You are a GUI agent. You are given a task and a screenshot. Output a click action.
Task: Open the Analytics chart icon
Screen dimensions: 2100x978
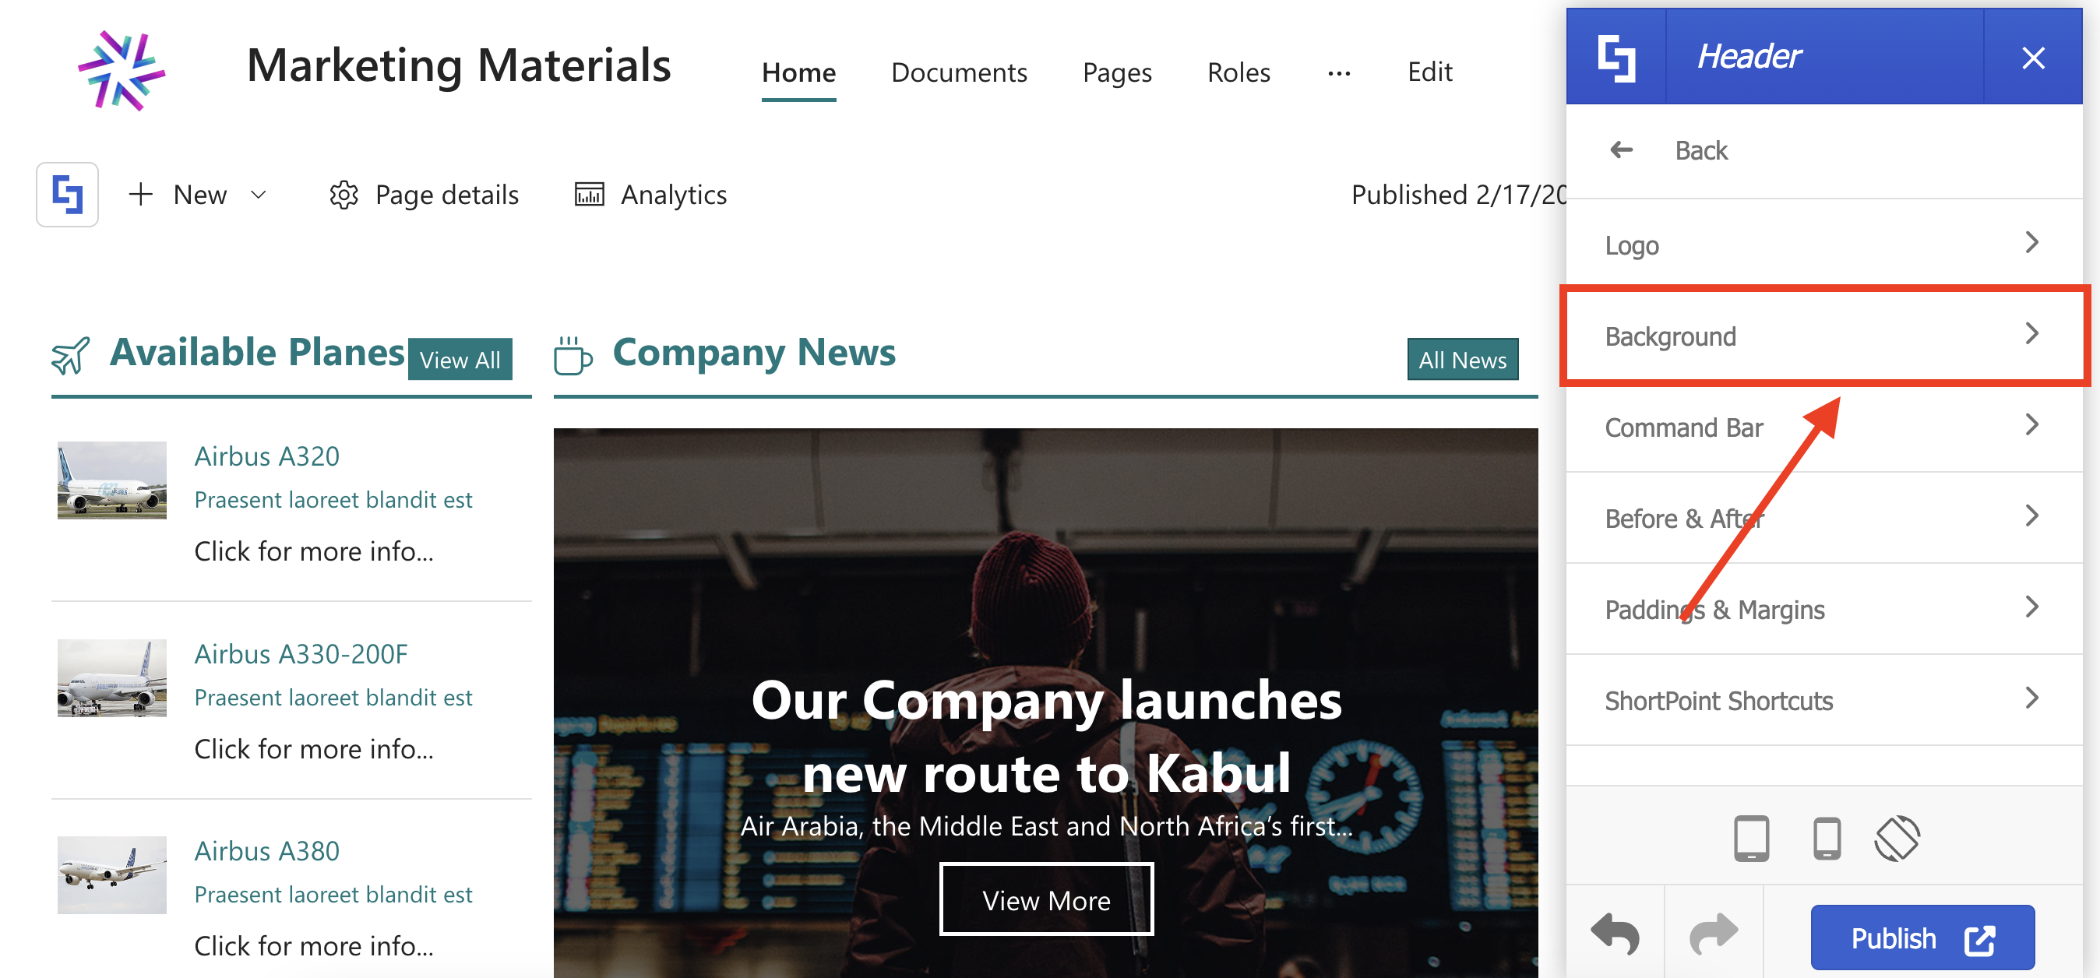click(590, 195)
